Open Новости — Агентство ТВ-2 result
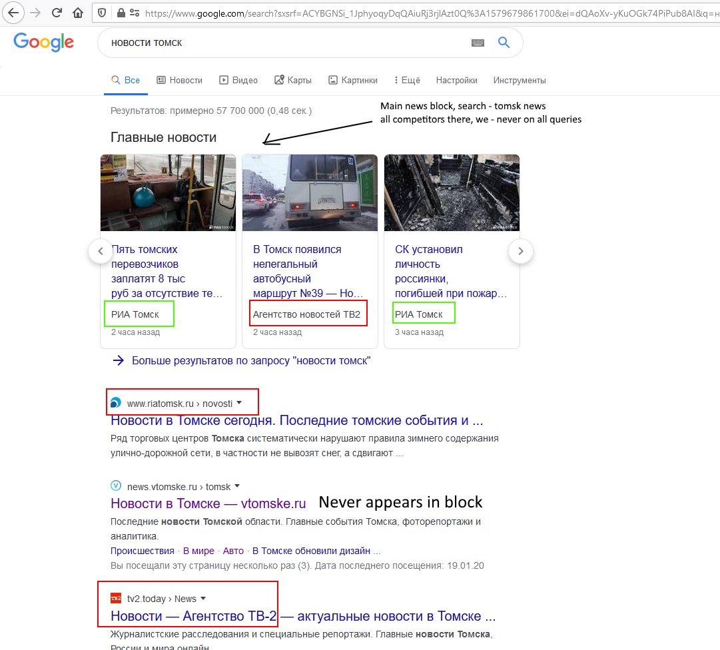 click(303, 615)
